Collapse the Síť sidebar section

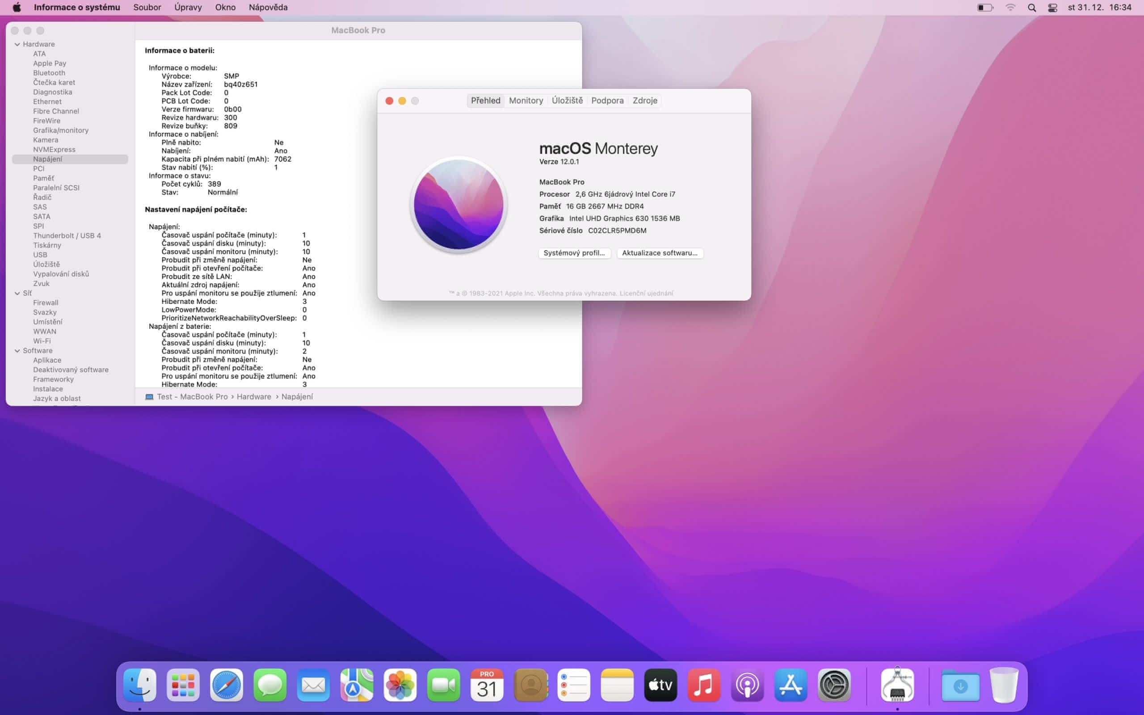tap(17, 293)
